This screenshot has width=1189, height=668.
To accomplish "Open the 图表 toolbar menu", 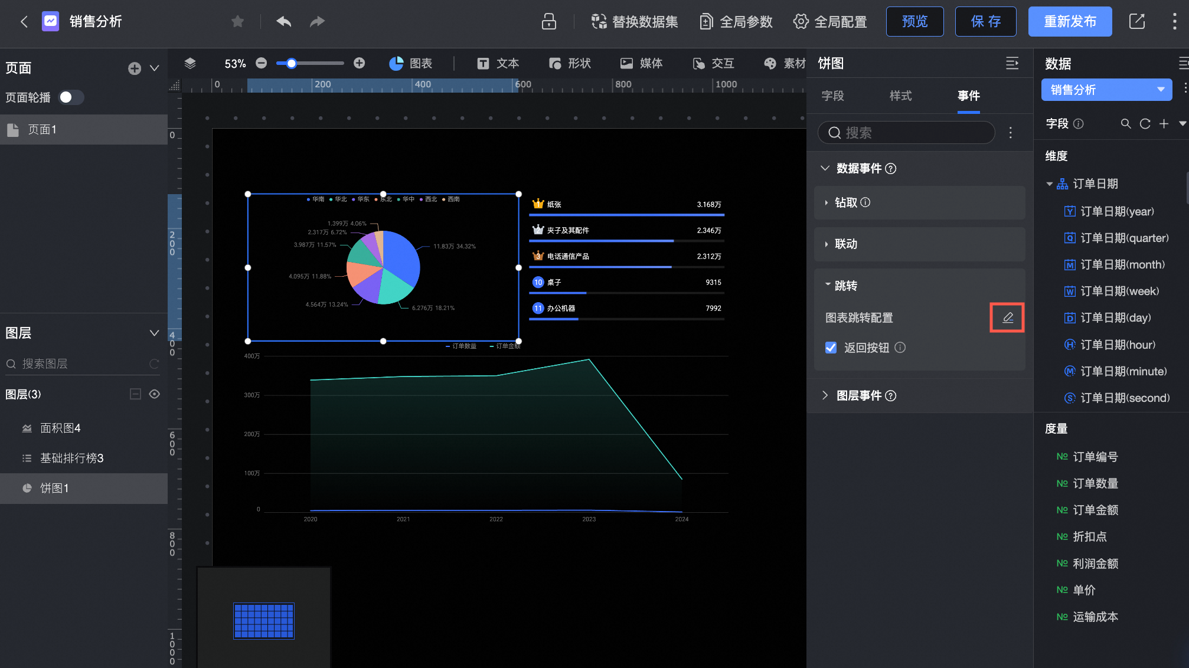I will (411, 63).
